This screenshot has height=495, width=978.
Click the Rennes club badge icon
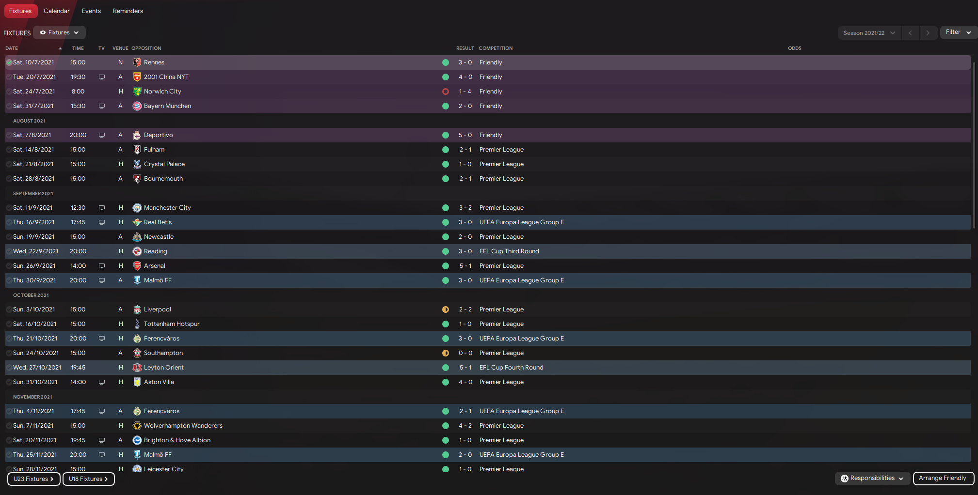coord(137,62)
